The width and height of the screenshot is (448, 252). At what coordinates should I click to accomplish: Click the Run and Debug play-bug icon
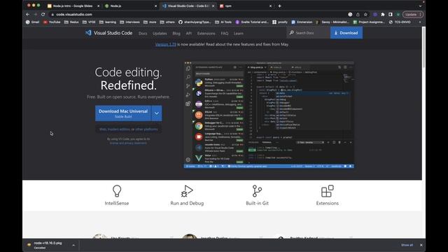tap(187, 191)
